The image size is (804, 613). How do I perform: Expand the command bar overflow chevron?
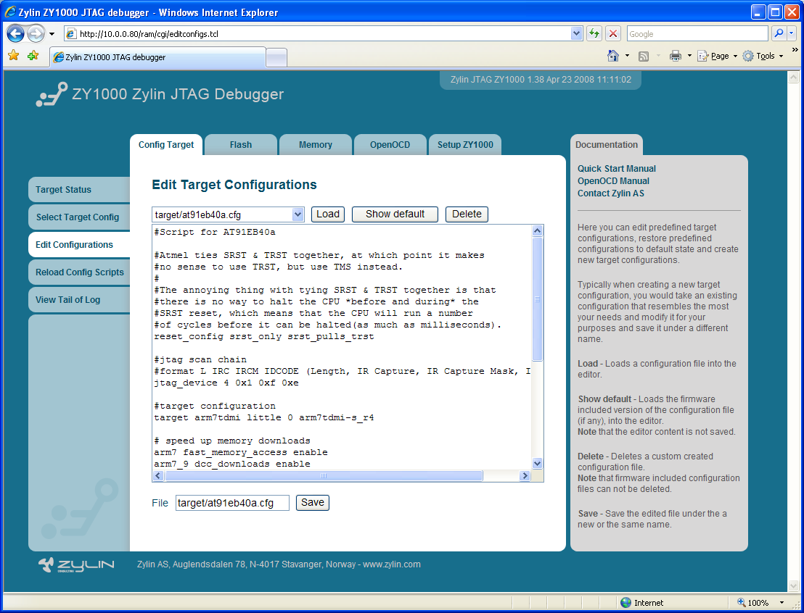pos(795,50)
